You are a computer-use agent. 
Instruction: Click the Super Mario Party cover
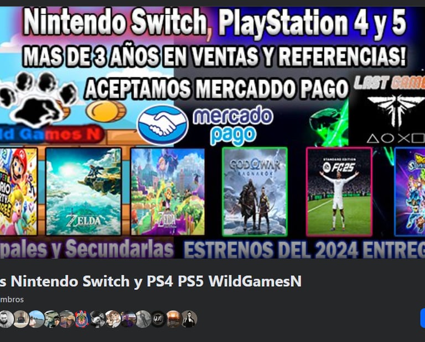[18, 192]
